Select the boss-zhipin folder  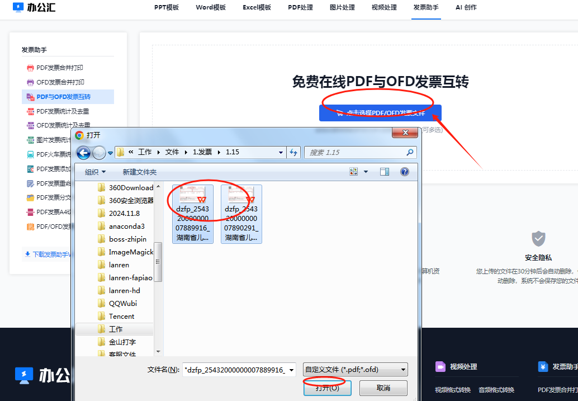122,239
